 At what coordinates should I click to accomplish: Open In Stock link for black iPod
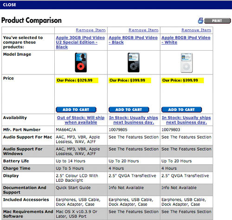pyautogui.click(x=134, y=120)
